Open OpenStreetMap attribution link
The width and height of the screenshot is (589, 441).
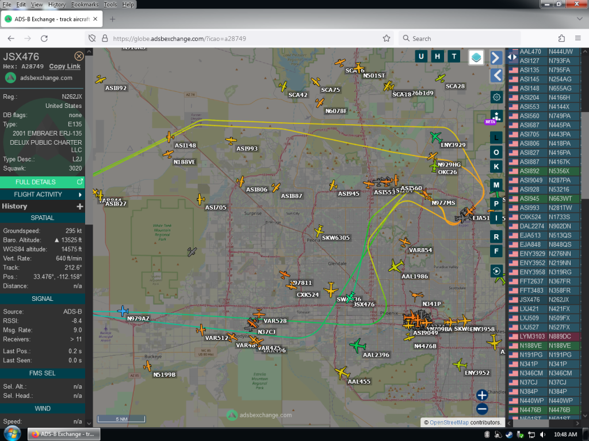coord(449,422)
